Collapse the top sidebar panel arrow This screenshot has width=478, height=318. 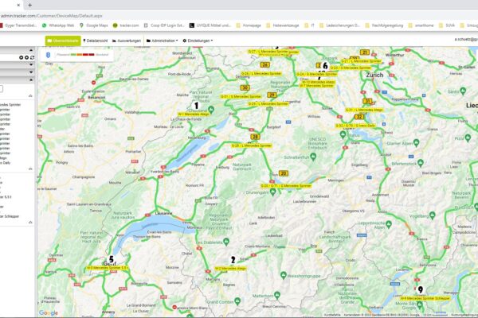click(x=33, y=48)
